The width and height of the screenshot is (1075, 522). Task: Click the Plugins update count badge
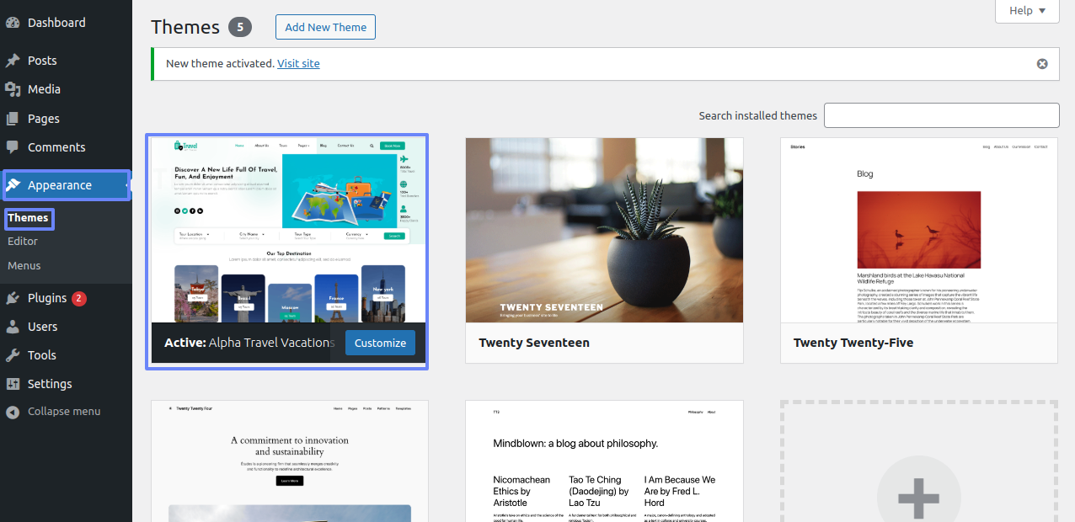pyautogui.click(x=79, y=298)
